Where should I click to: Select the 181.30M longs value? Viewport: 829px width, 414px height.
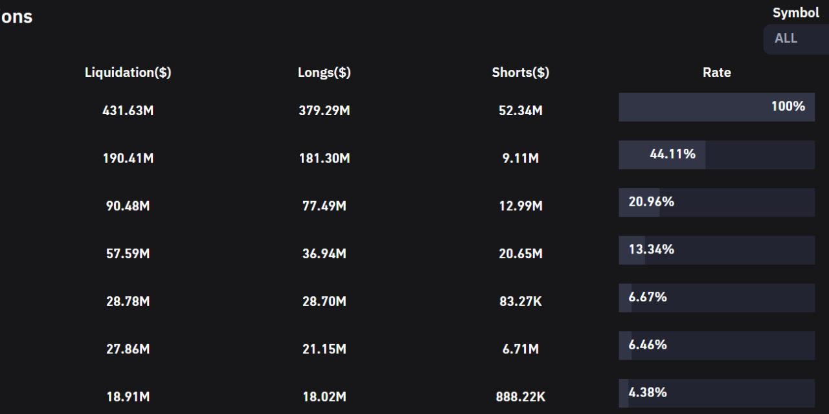click(324, 158)
